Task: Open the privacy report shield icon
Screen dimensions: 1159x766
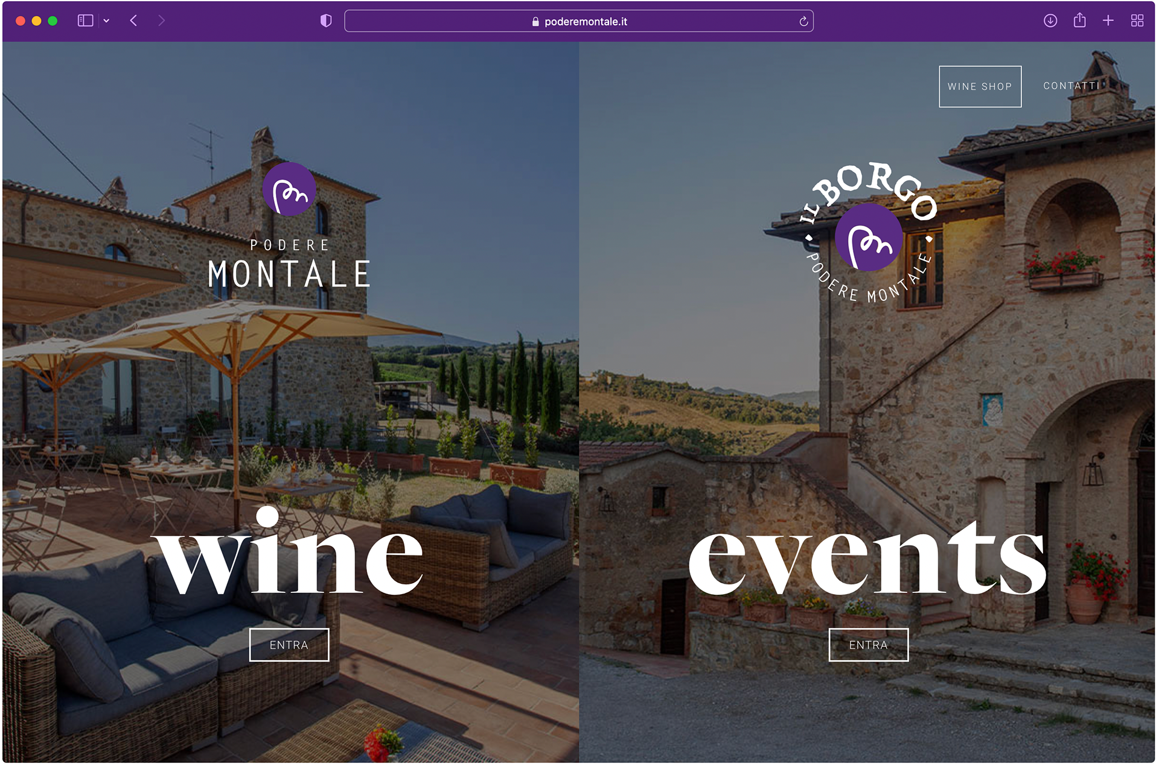Action: point(326,21)
